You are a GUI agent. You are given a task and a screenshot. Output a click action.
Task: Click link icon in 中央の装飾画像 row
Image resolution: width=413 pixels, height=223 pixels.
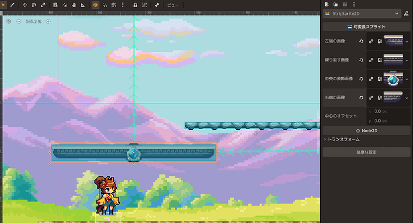point(371,79)
